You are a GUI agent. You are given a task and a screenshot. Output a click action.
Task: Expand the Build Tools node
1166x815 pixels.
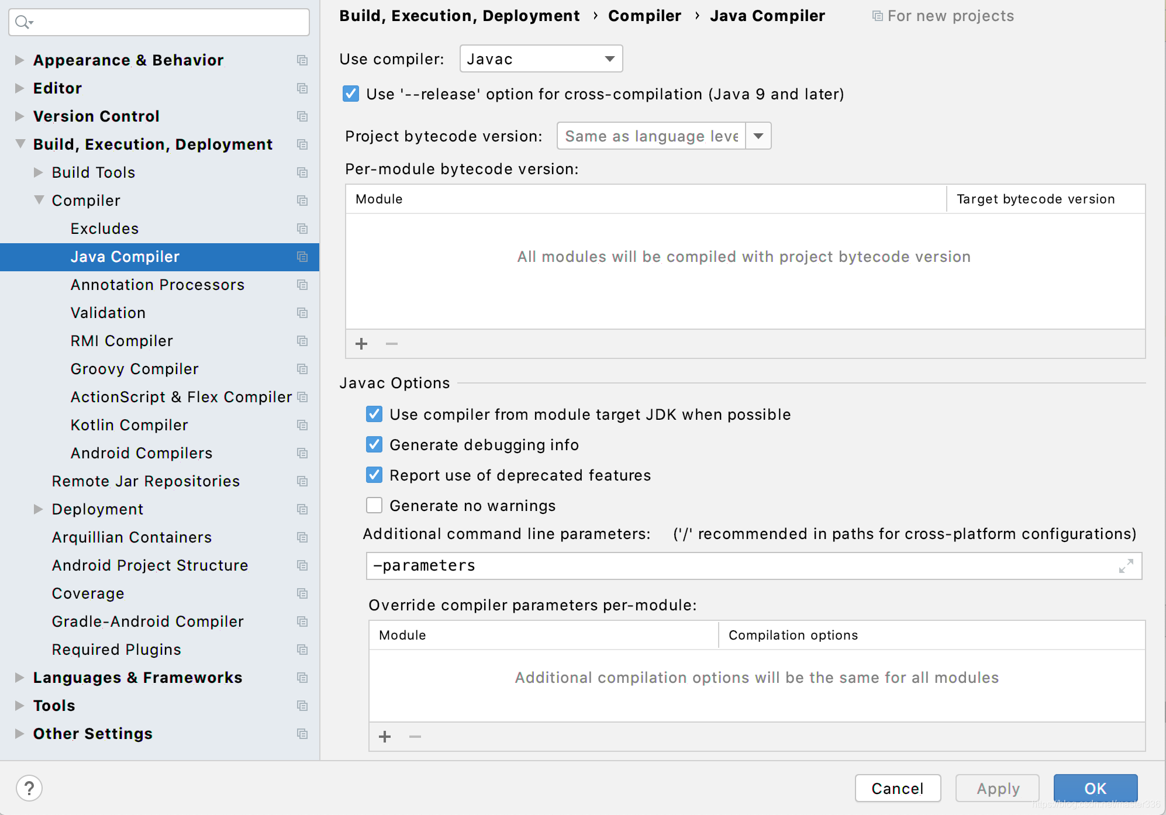click(x=38, y=172)
